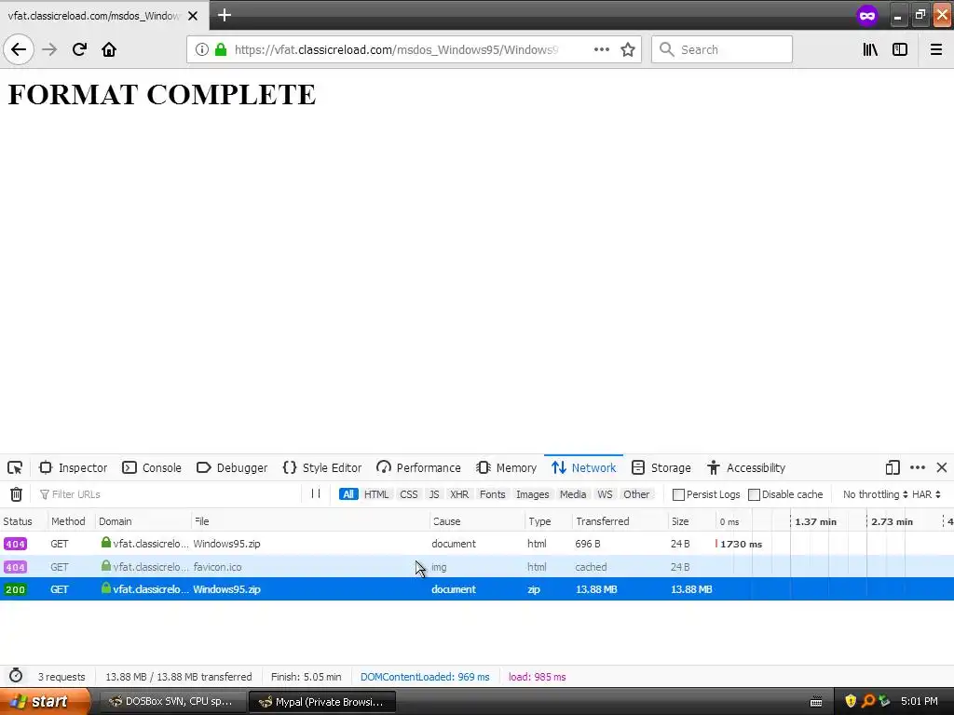954x715 pixels.
Task: Open the HAR dropdown menu
Action: tap(927, 494)
